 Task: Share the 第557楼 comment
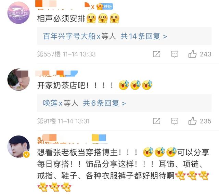tap(156, 54)
